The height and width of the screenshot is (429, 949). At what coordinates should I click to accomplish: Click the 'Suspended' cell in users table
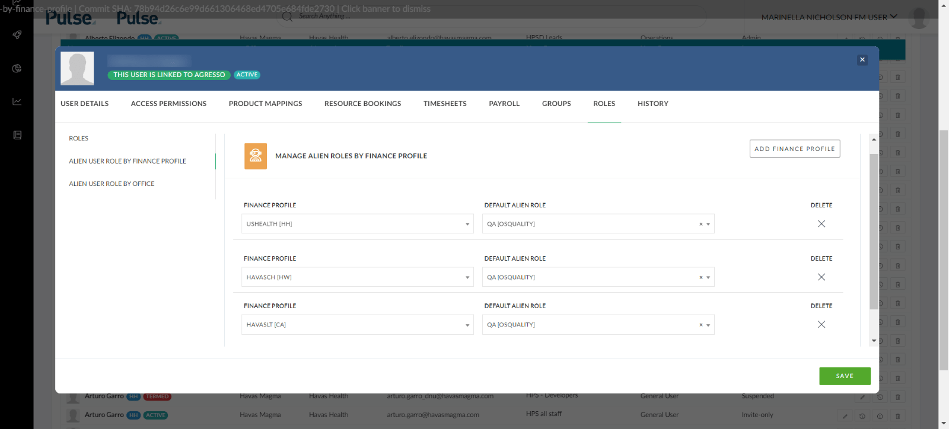click(757, 396)
